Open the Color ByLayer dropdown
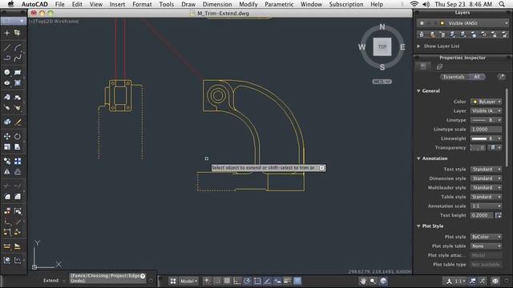The width and height of the screenshot is (513, 288). [486, 102]
